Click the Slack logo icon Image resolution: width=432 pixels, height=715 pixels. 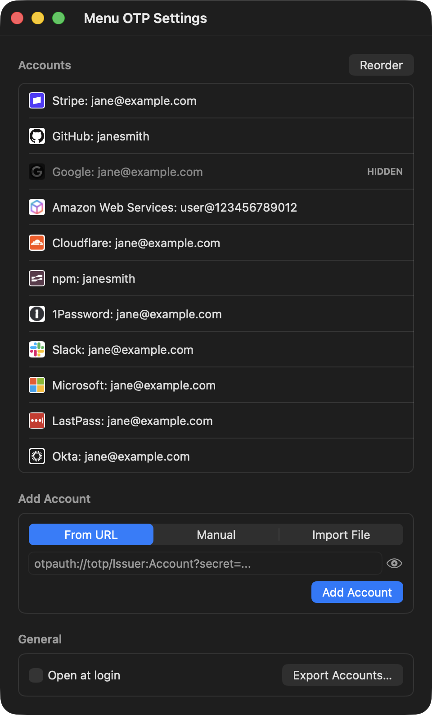coord(37,349)
